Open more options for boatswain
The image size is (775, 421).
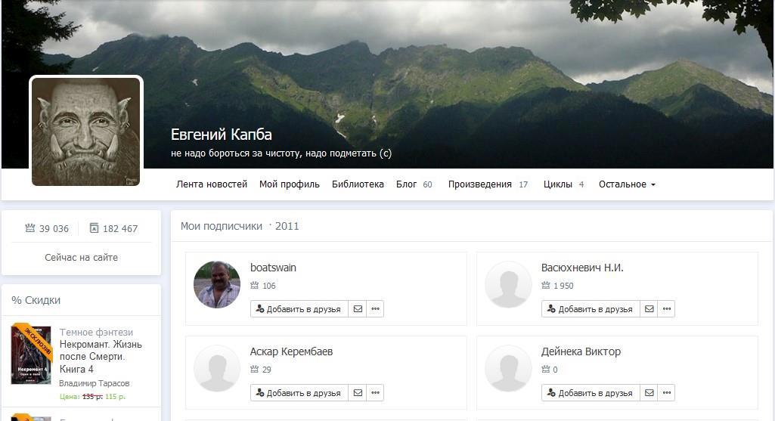tap(375, 309)
